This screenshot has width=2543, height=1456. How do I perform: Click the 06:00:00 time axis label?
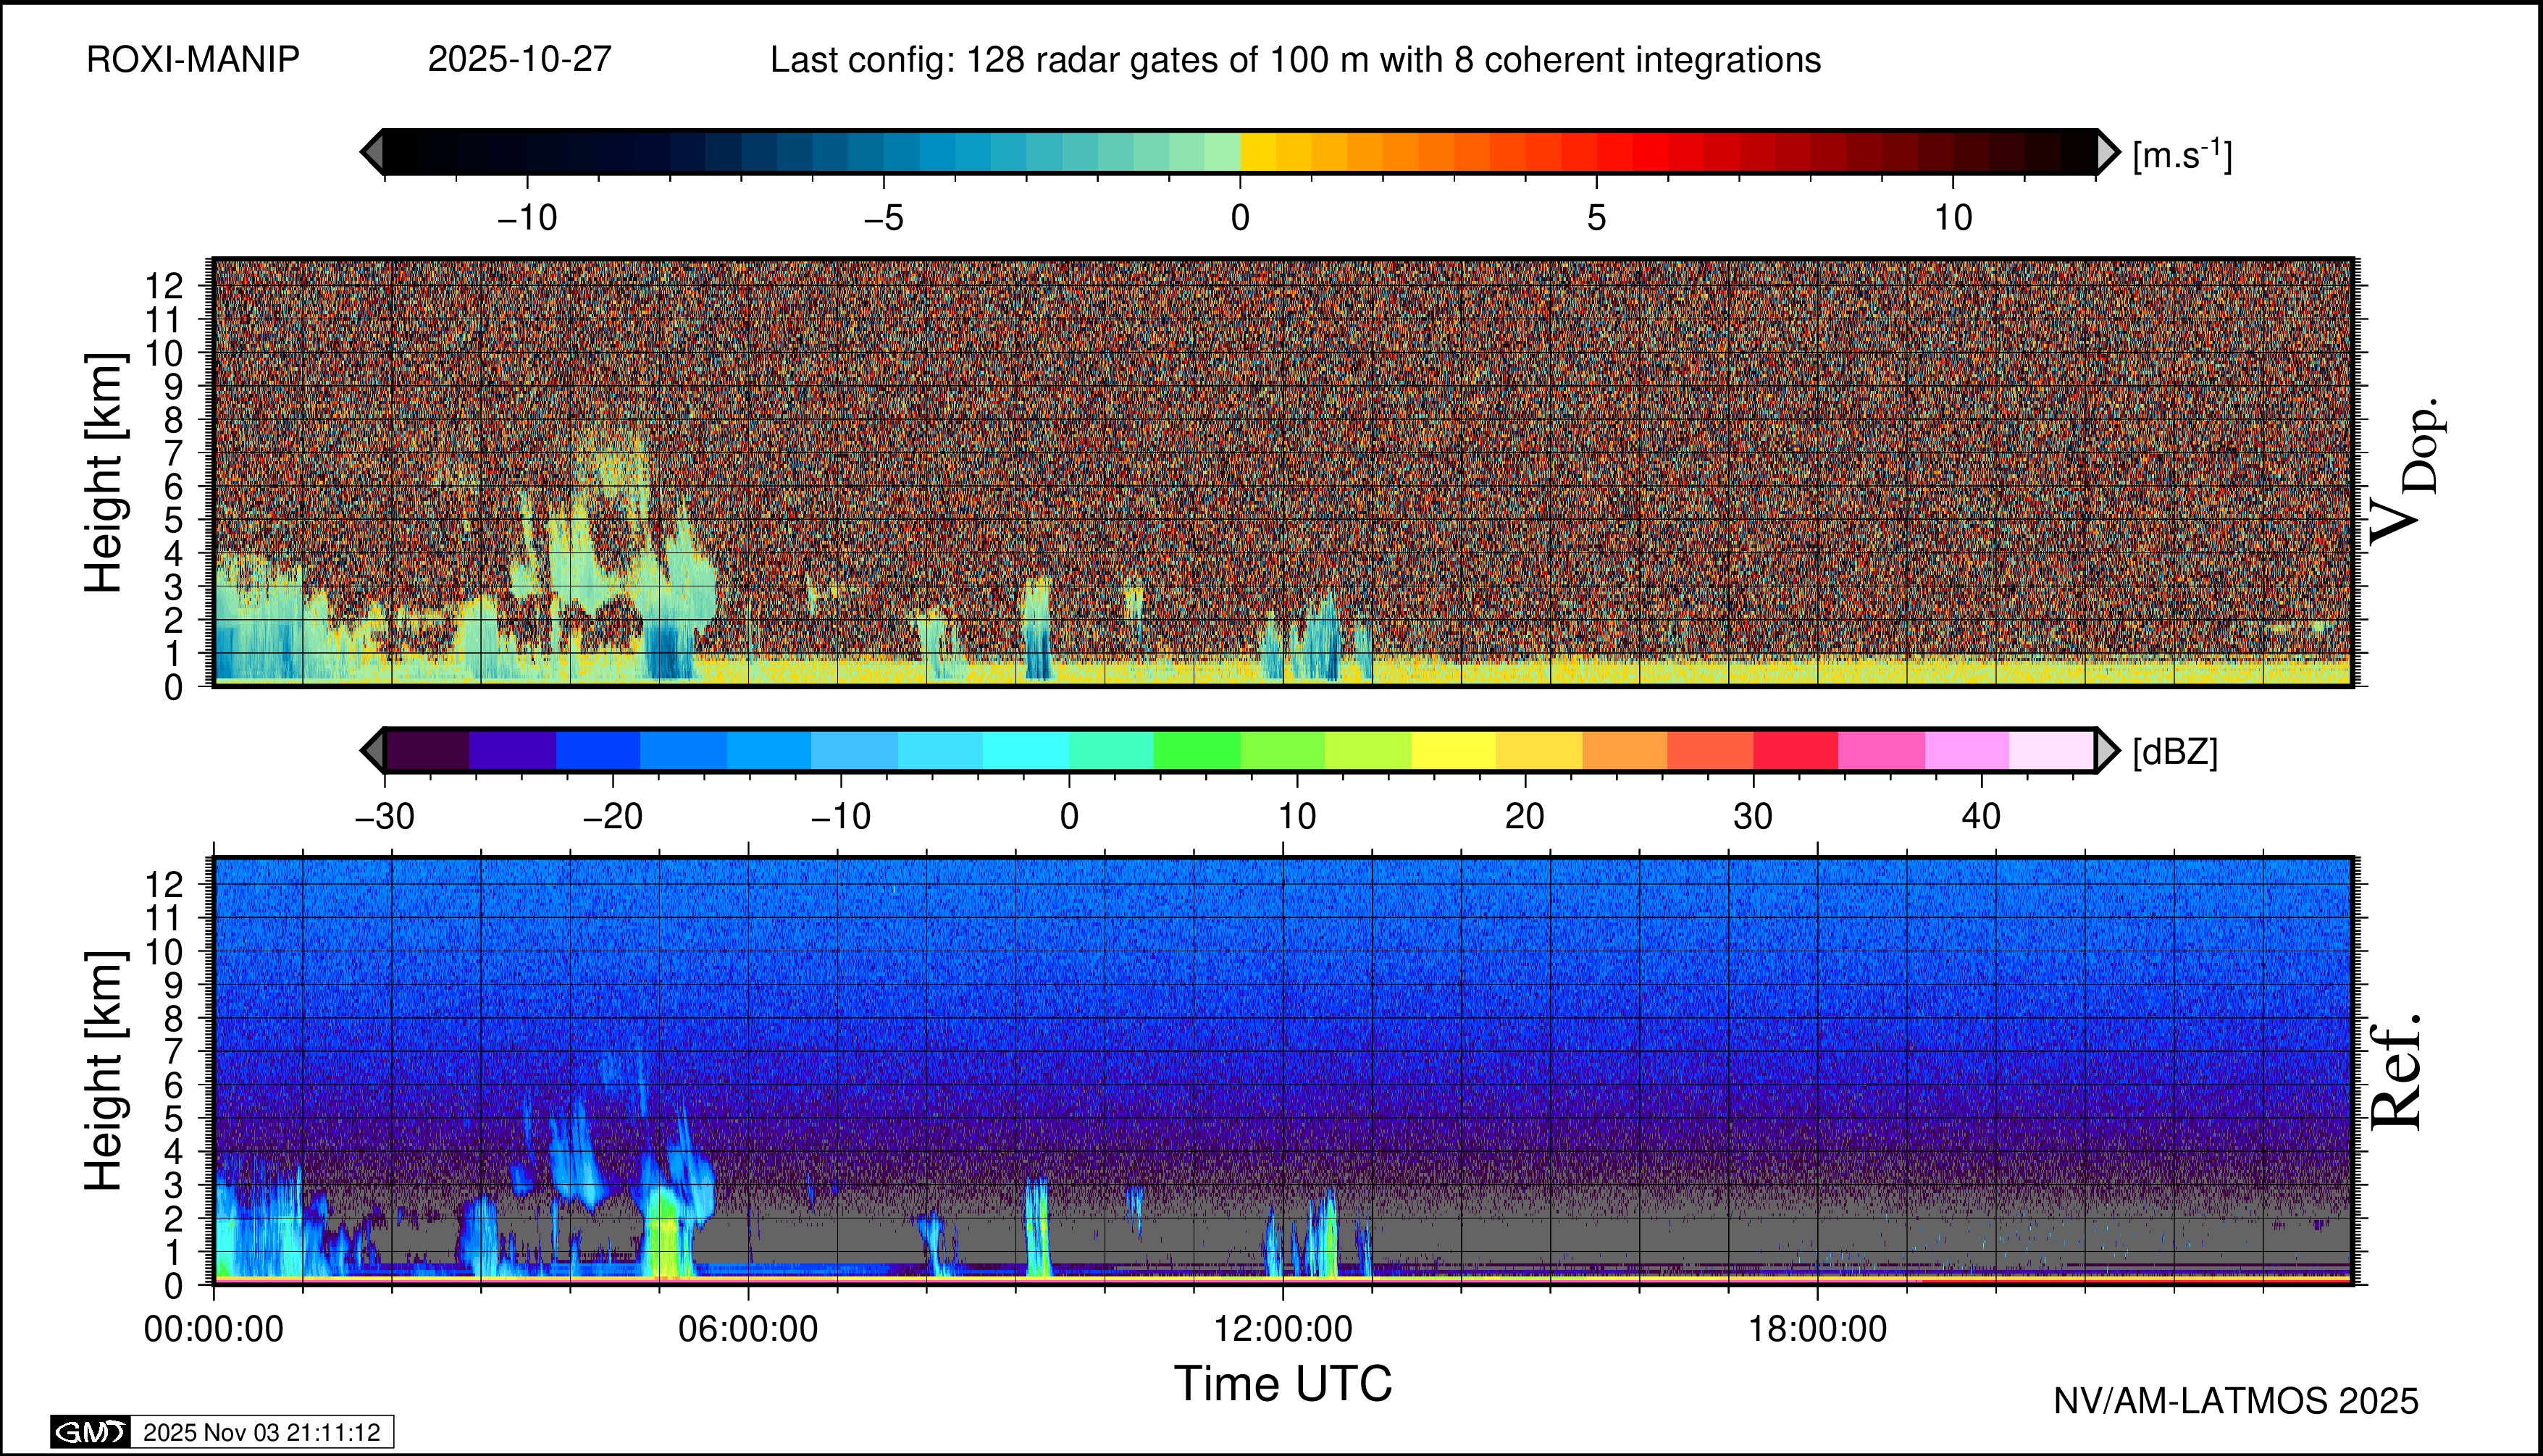tap(747, 1329)
